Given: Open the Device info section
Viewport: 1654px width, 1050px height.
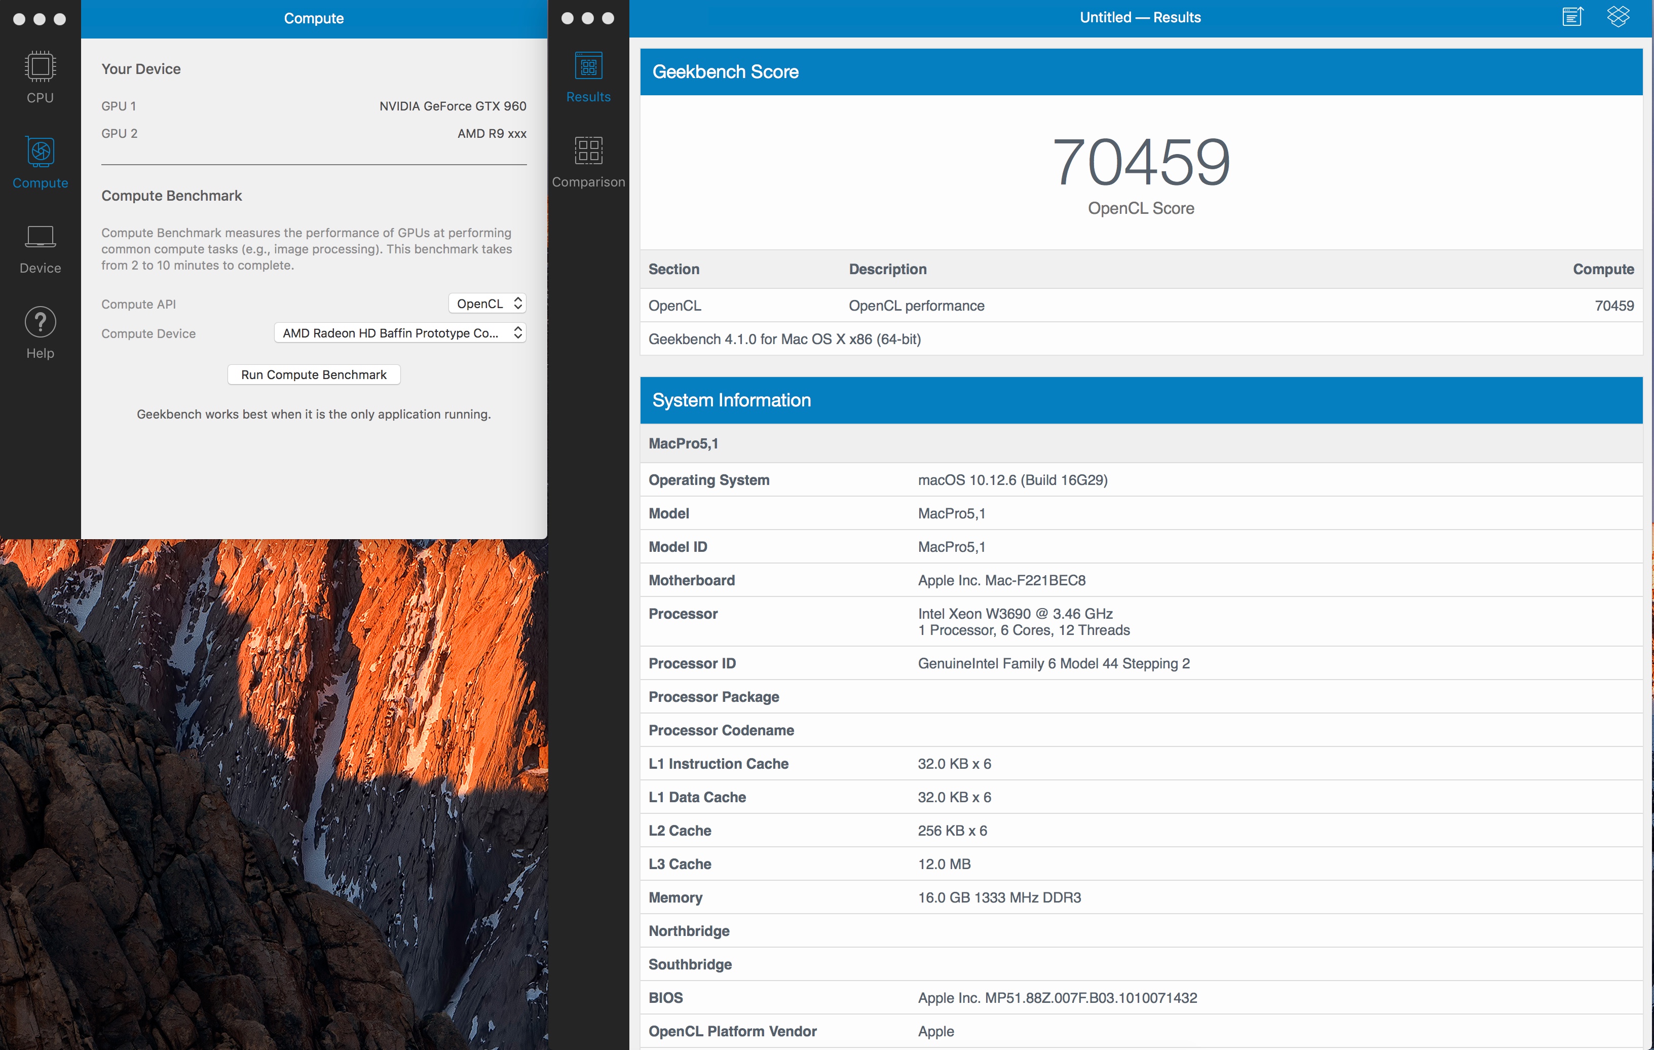Looking at the screenshot, I should 40,248.
